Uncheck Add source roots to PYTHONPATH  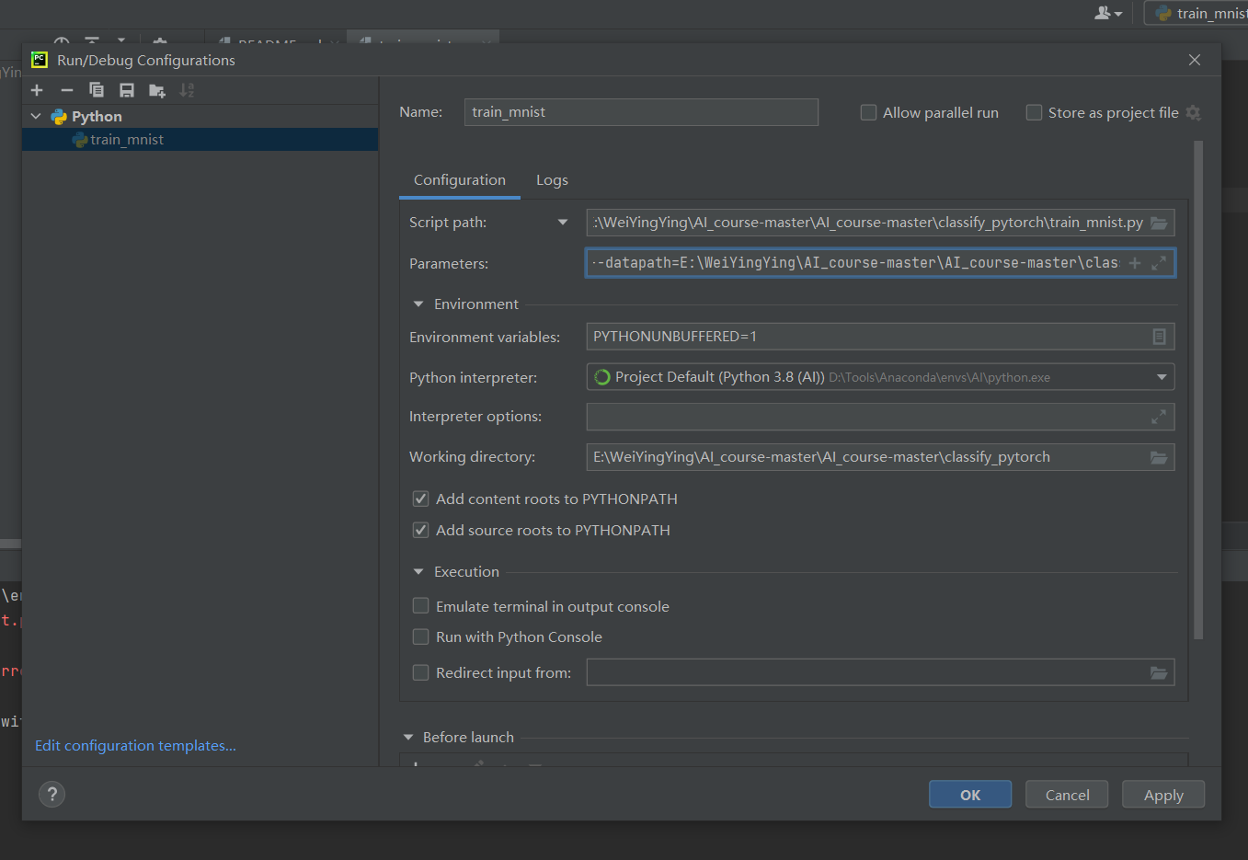420,530
